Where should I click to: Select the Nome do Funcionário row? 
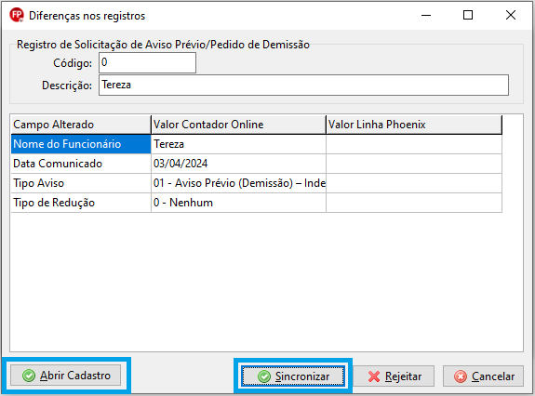[x=257, y=144]
